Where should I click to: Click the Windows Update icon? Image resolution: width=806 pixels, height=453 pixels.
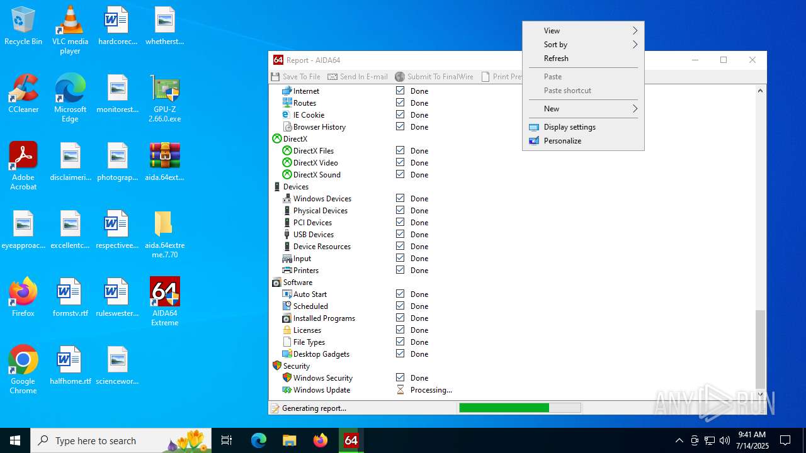[287, 390]
